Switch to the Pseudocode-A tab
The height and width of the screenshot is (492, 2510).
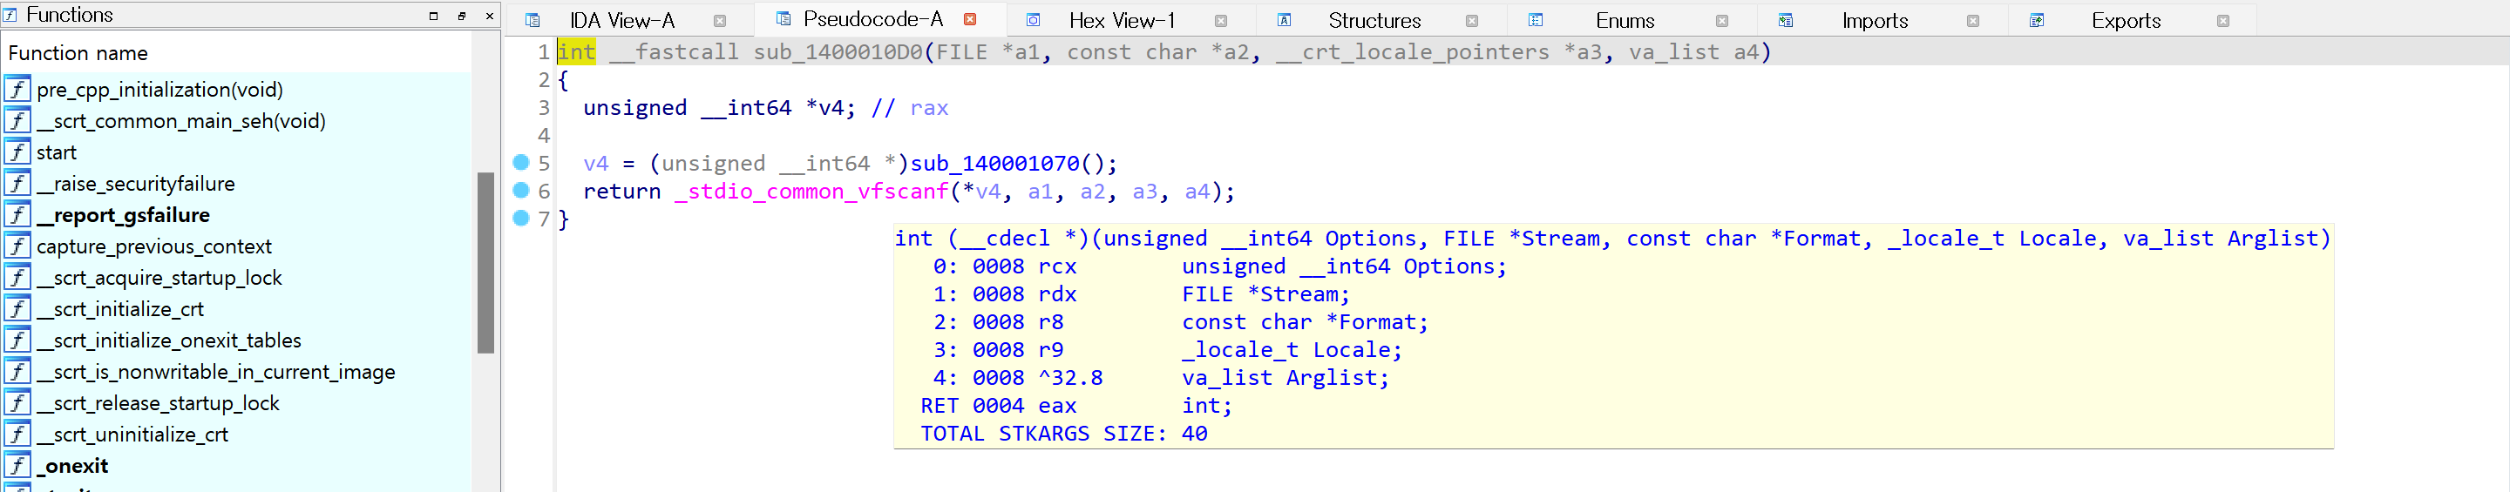[x=873, y=19]
